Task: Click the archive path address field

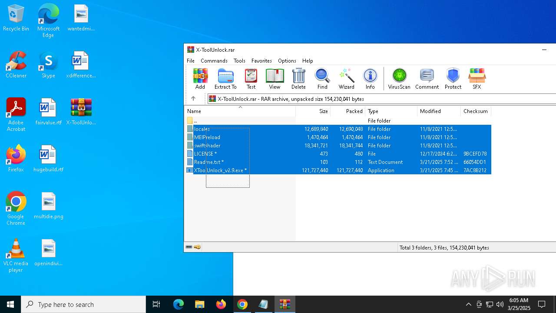Action: click(x=381, y=99)
